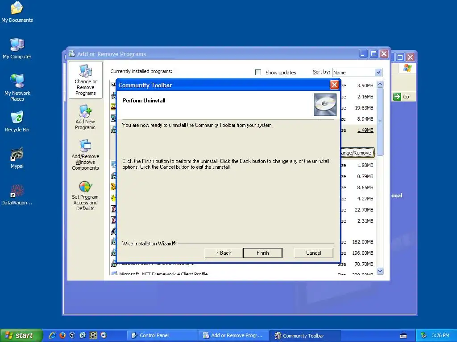Open My Computer desktop icon
The width and height of the screenshot is (457, 342).
pos(17,49)
